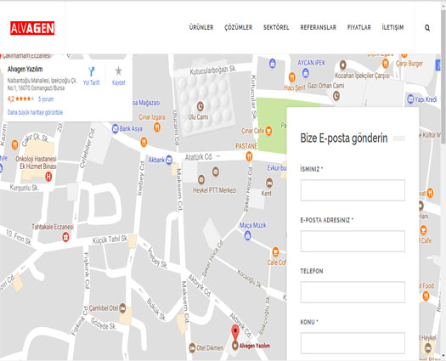Click the Cafe Cof marker icon
446x361 pixels.
click(275, 251)
